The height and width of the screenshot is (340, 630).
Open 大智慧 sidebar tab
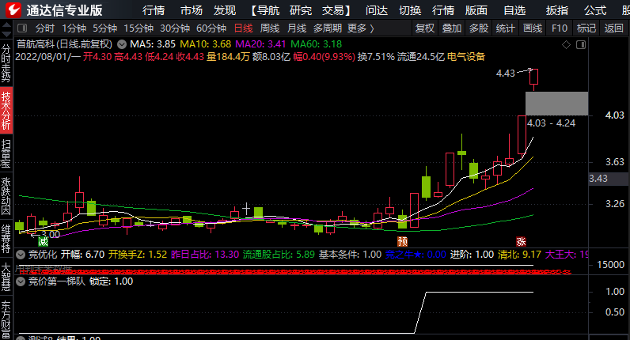tap(6, 277)
